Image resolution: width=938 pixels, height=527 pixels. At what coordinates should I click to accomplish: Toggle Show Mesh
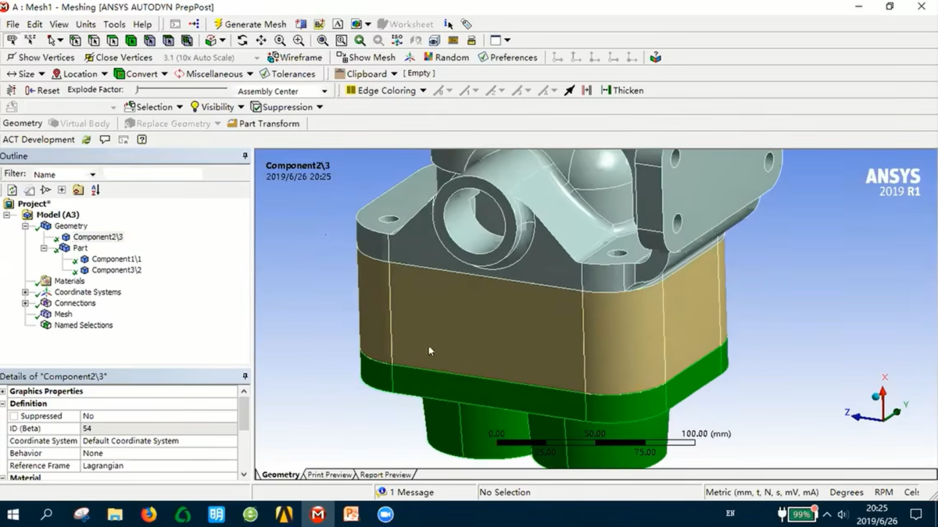pos(366,57)
